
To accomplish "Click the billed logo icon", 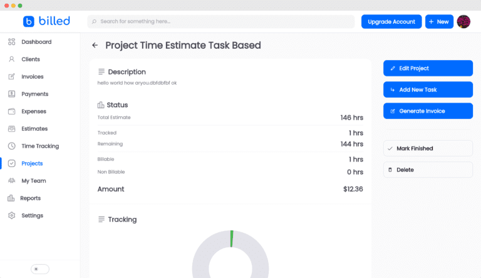I will pyautogui.click(x=29, y=21).
